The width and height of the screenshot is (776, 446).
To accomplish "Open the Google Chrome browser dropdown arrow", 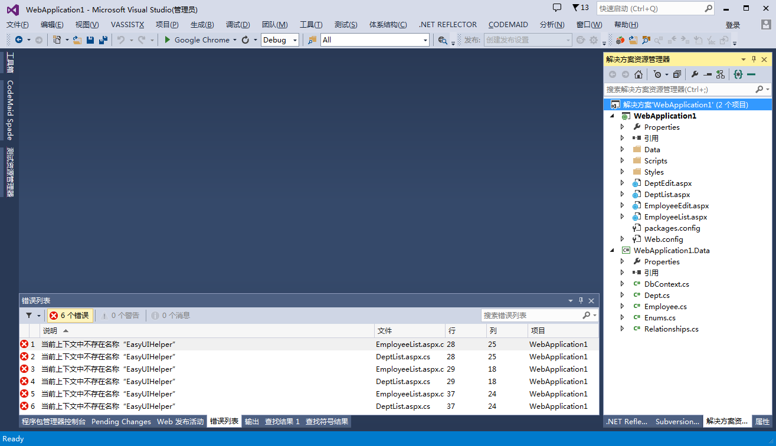I will 234,40.
